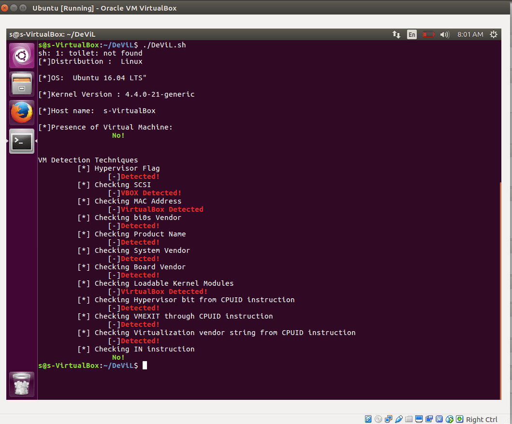This screenshot has width=512, height=424.
Task: Click the terminal cursor at the last prompt
Action: [145, 365]
